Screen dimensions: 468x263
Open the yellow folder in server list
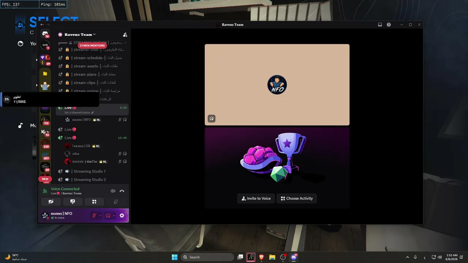click(45, 73)
